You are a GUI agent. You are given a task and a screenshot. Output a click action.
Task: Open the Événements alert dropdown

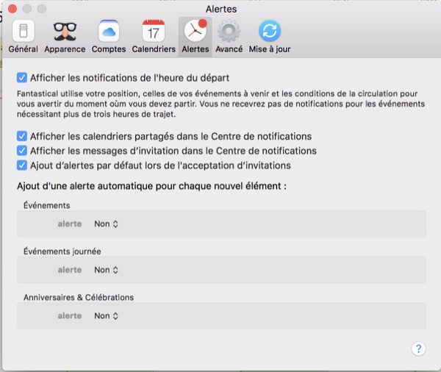106,223
